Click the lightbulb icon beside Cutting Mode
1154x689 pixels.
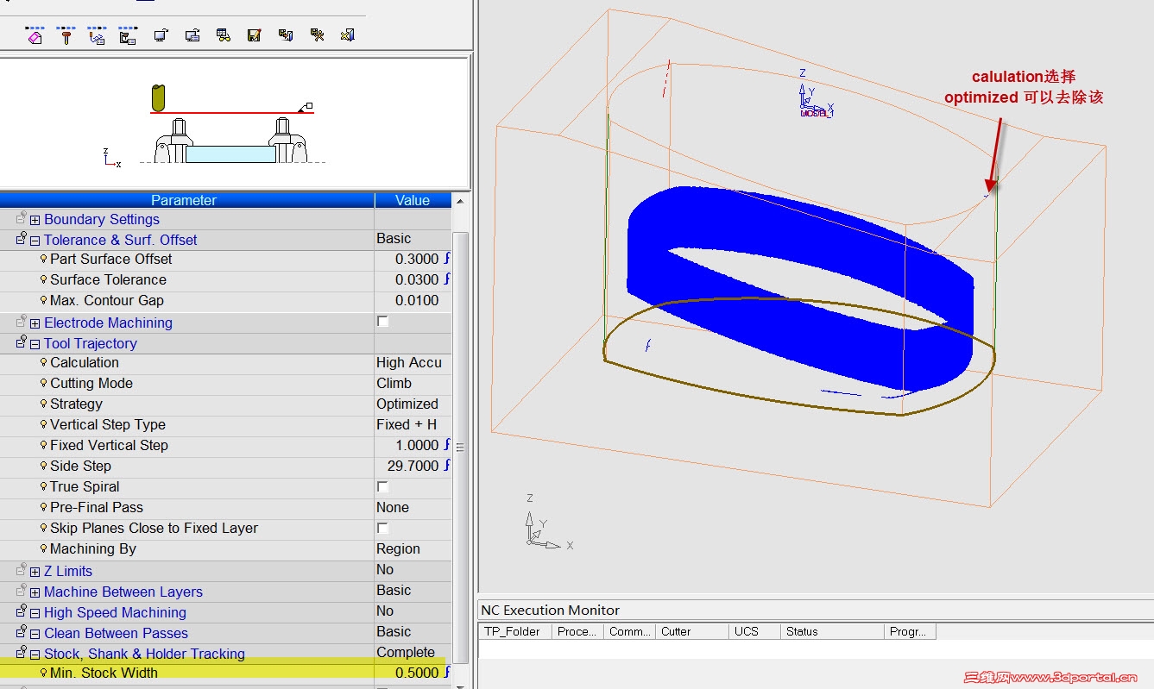(43, 383)
